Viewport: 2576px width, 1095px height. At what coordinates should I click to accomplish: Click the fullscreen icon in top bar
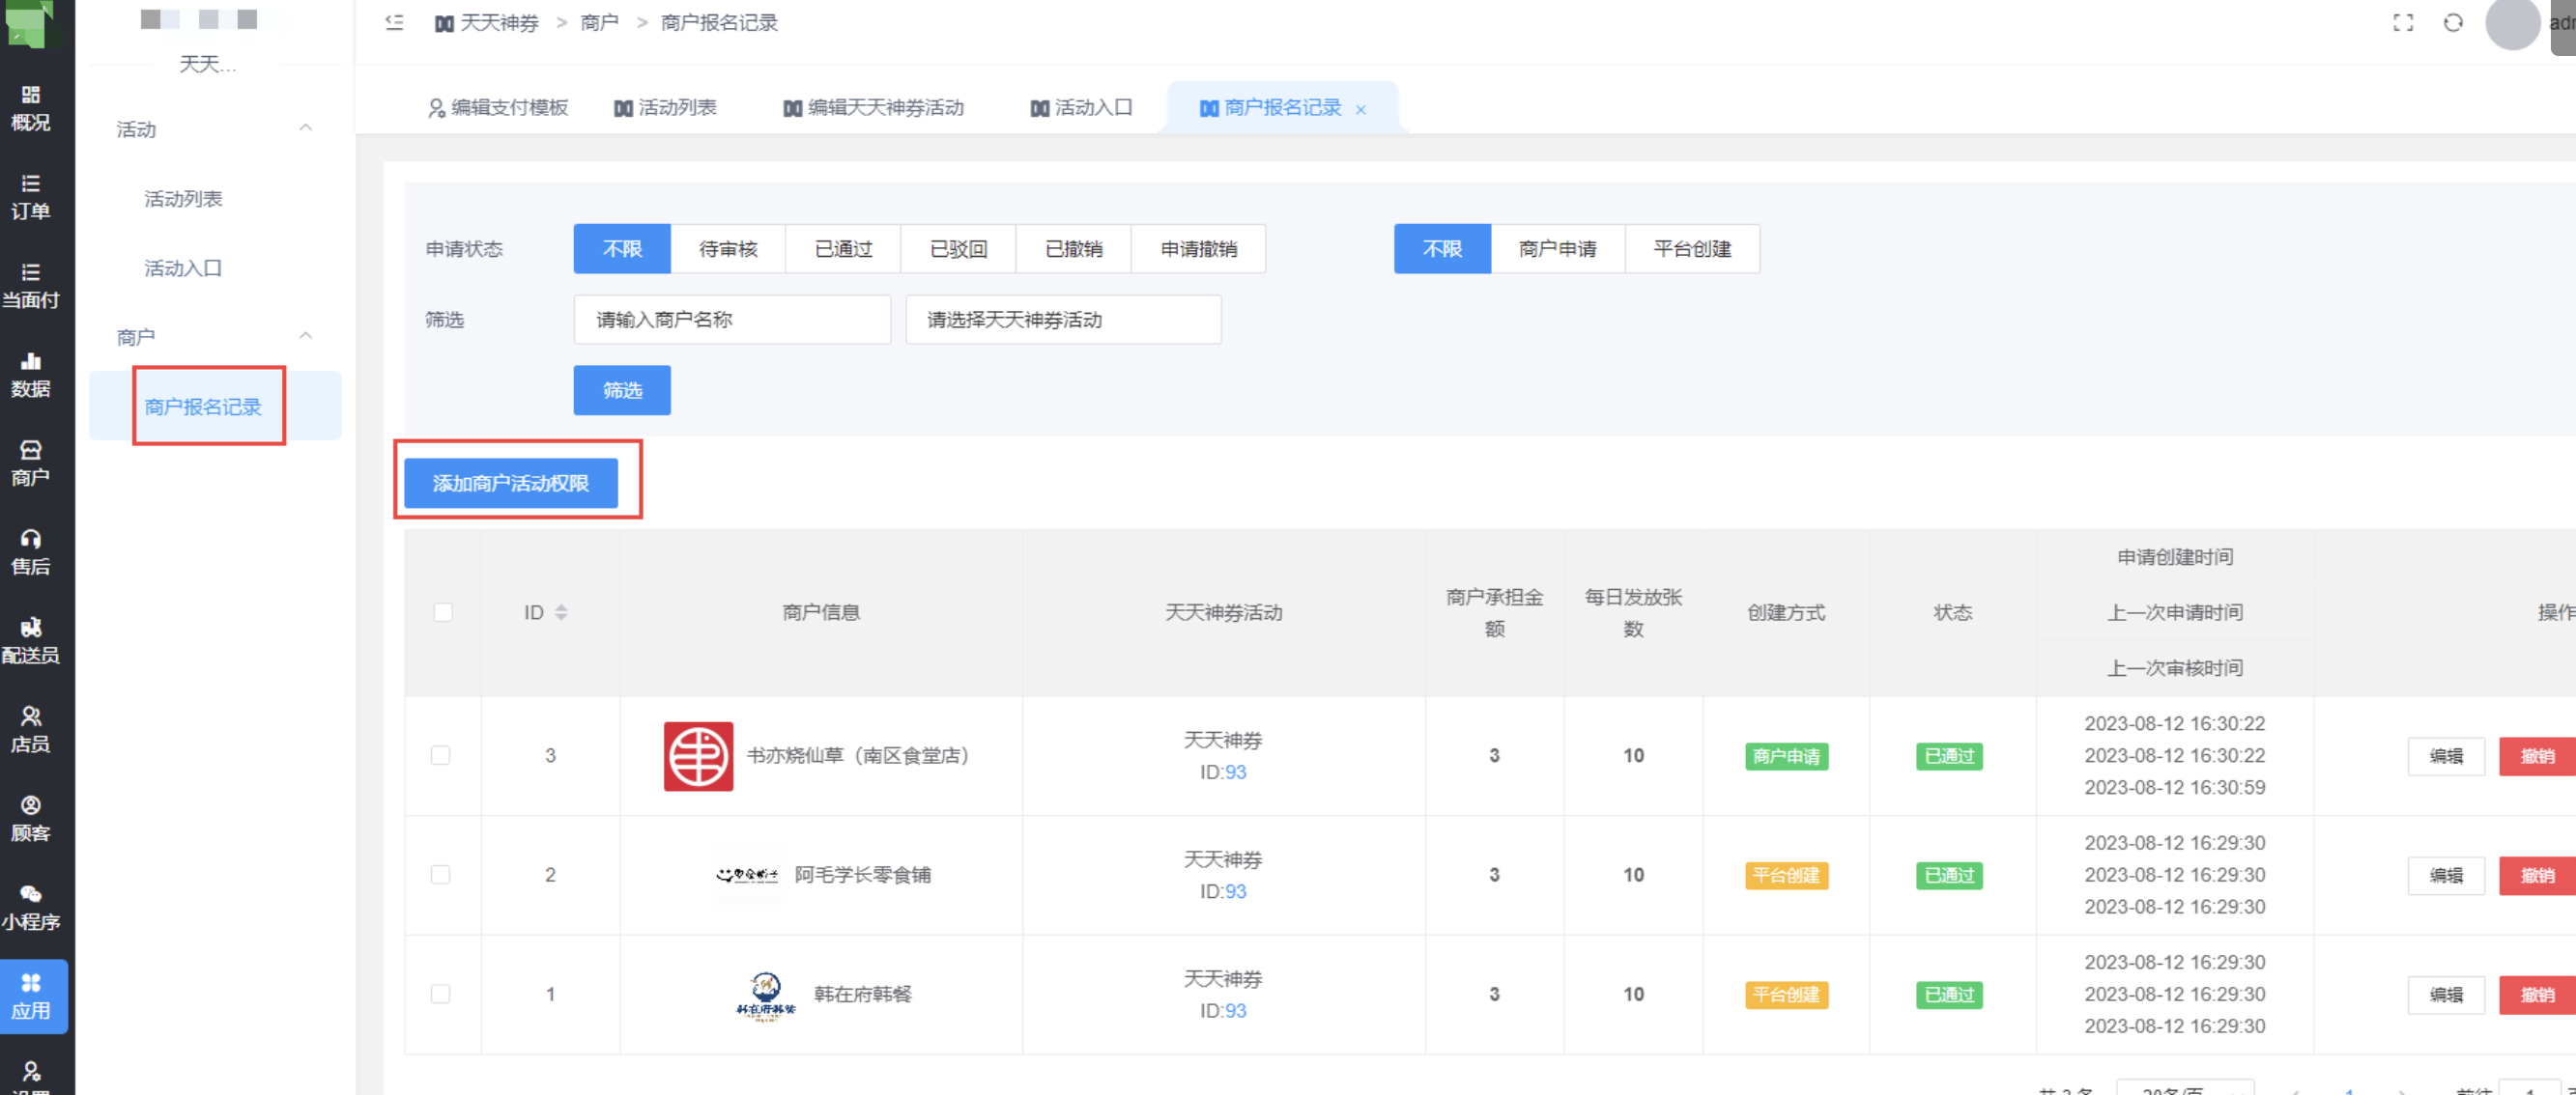point(2403,23)
